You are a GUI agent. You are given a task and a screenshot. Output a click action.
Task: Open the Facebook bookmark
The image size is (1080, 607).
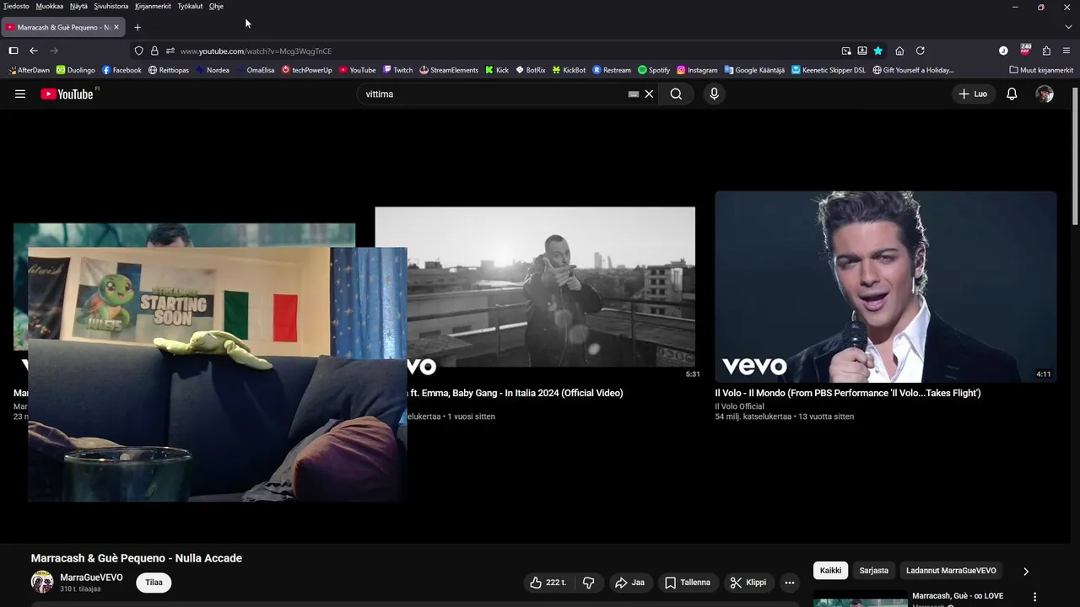click(121, 70)
